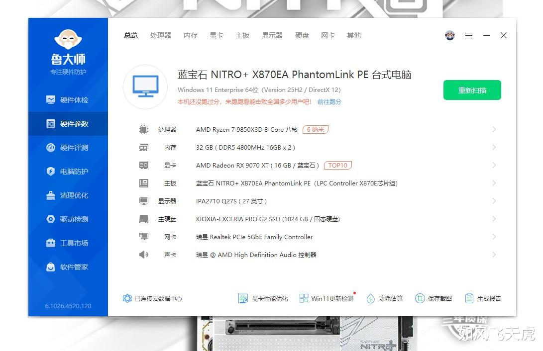This screenshot has width=543, height=351.
Task: Click the AMD Radeon RX 9070 XT text
Action: tap(257, 165)
